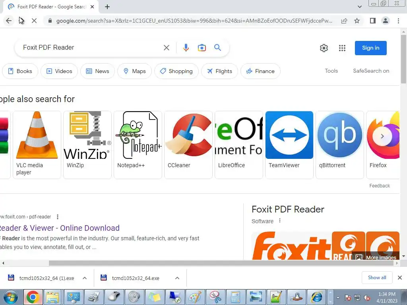Open Reader & Viewer - Online Download link
This screenshot has height=305, width=407.
pyautogui.click(x=60, y=228)
